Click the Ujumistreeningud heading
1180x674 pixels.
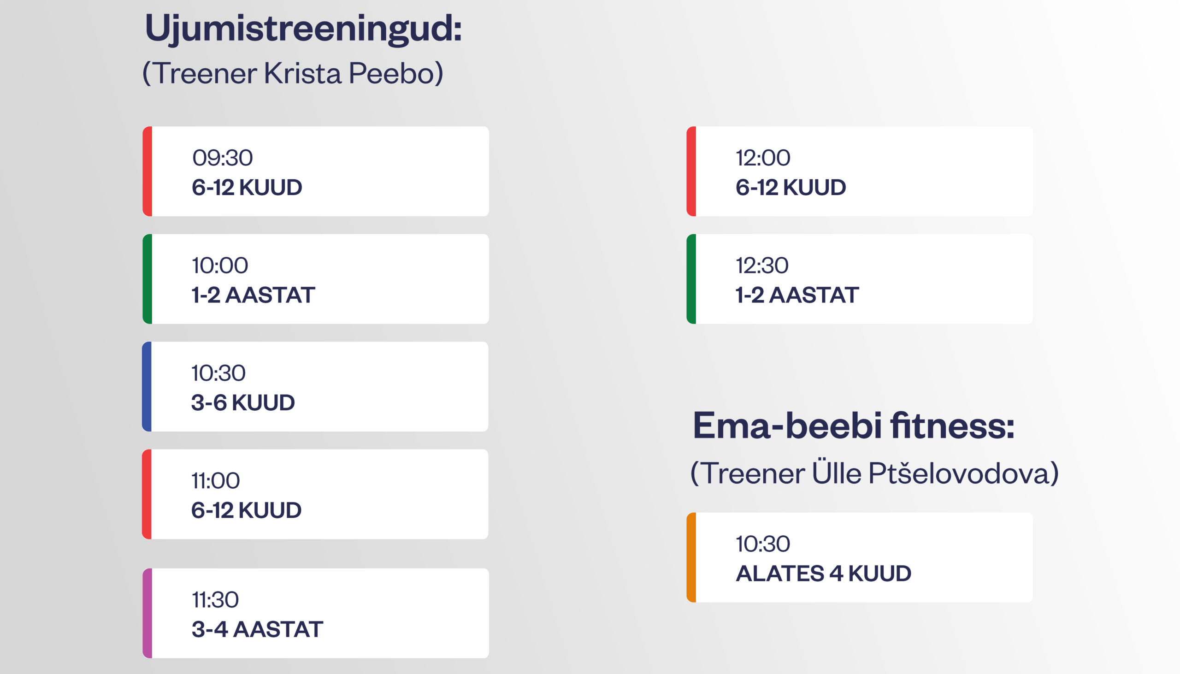[304, 29]
